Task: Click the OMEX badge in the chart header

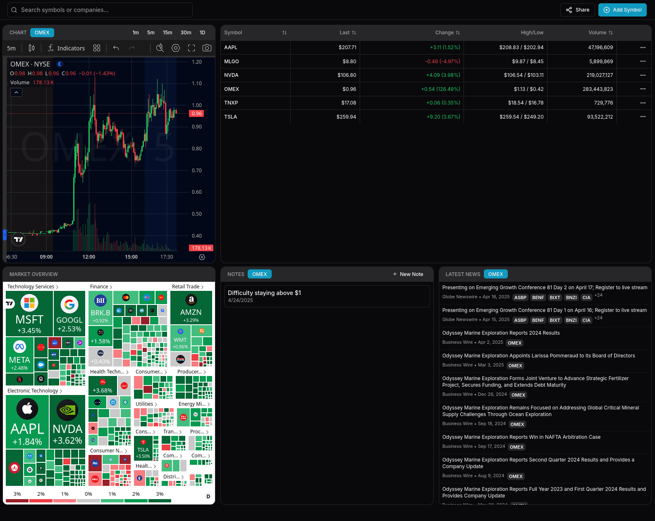Action: (42, 33)
